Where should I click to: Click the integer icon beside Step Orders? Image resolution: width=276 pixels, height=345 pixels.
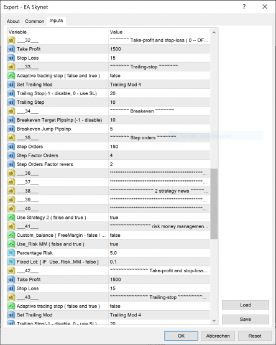click(x=11, y=147)
